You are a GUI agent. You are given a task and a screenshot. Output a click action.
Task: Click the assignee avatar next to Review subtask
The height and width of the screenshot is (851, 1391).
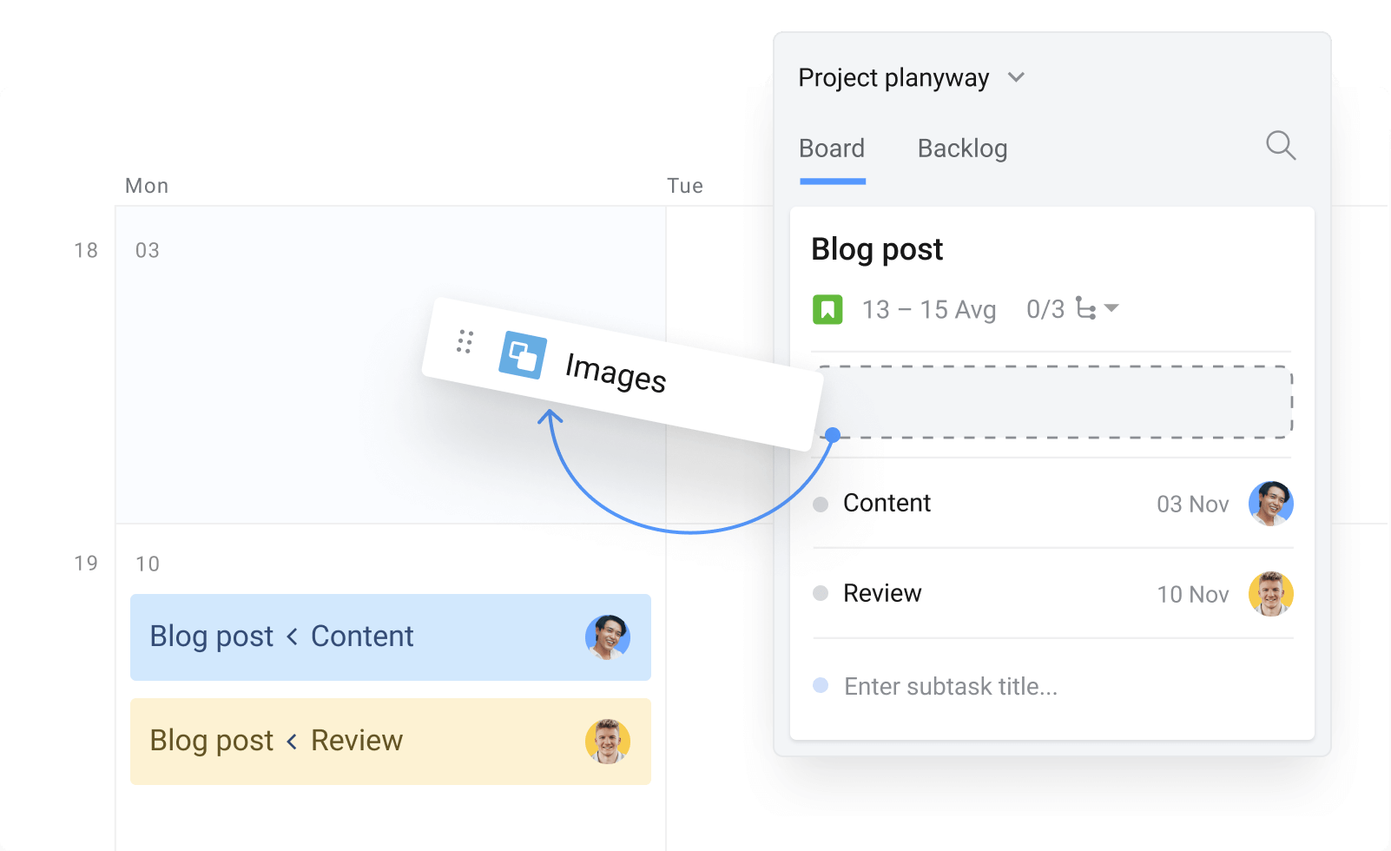click(1271, 594)
